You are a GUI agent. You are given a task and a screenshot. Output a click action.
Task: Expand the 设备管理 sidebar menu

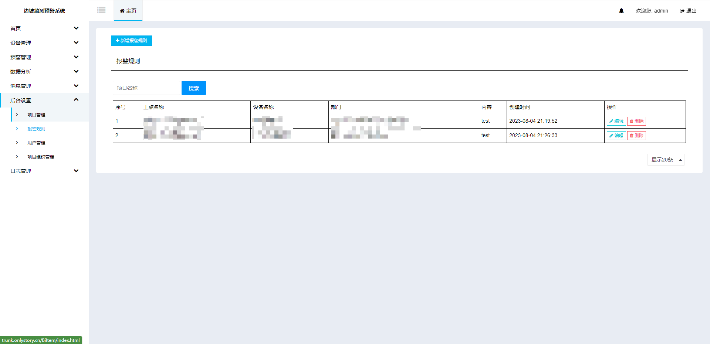(x=44, y=43)
